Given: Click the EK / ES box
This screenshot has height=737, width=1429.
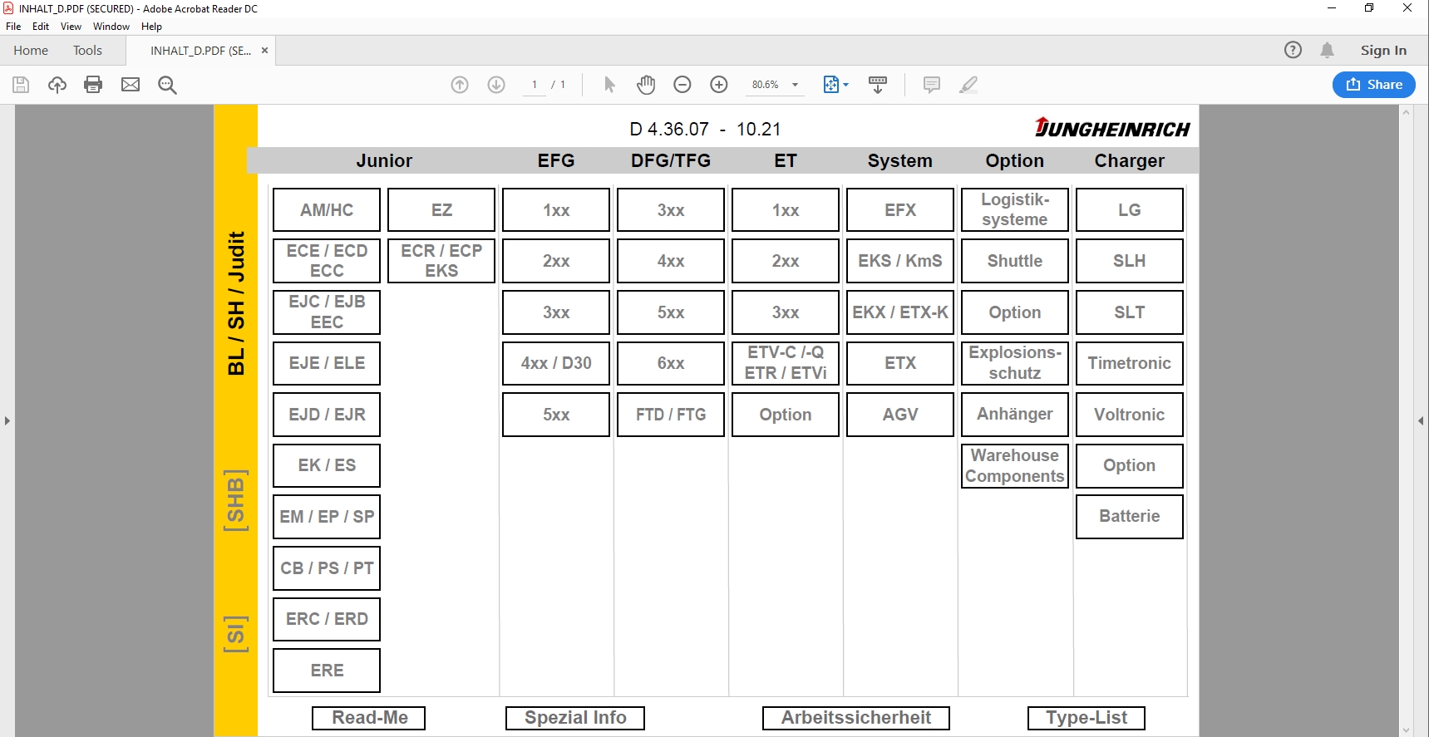Looking at the screenshot, I should pos(327,465).
